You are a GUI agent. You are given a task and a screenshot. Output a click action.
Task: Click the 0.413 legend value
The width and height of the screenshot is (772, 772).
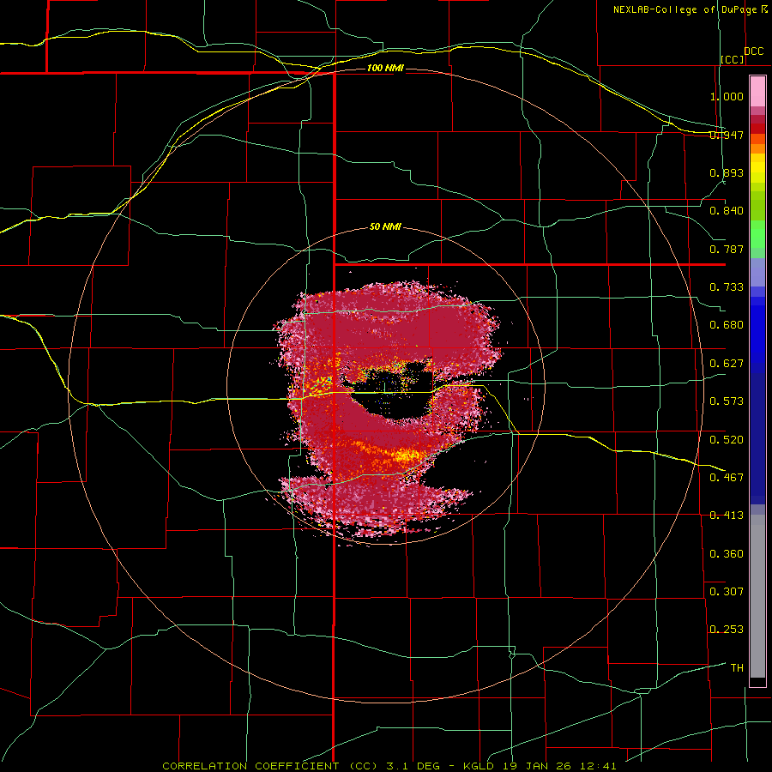point(727,516)
